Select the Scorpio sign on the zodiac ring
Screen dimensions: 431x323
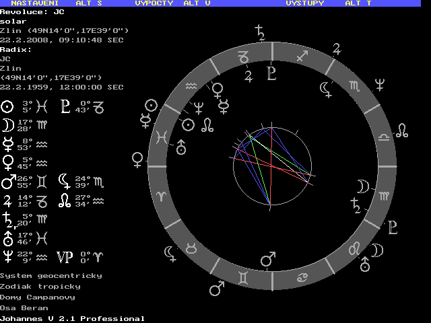[356, 83]
